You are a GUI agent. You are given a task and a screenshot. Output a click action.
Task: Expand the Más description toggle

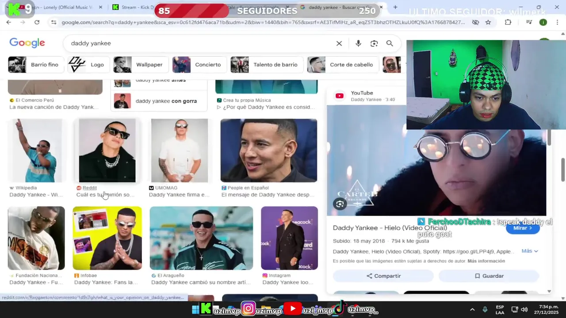530,251
